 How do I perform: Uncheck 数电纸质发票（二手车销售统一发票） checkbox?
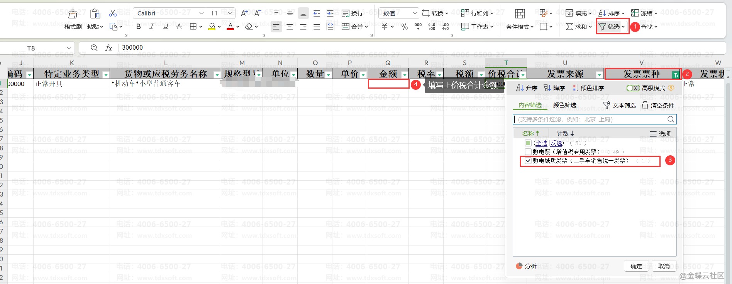pos(528,161)
